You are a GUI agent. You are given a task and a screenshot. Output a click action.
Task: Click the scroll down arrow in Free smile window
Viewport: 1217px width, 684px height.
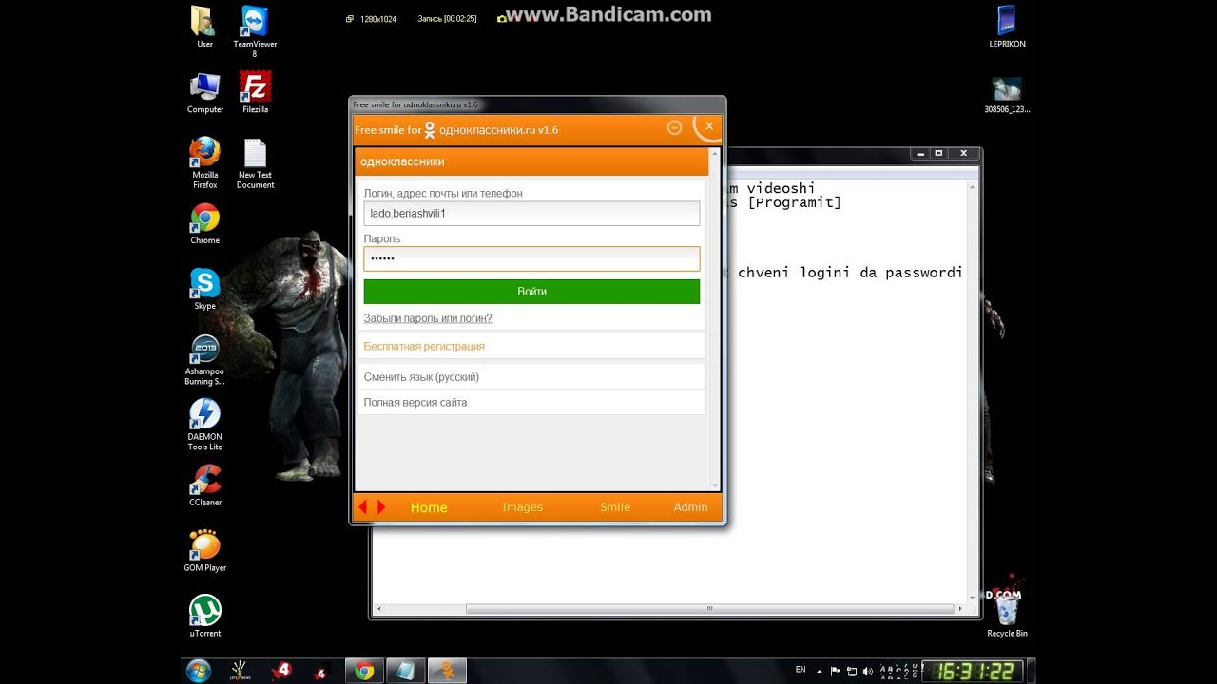click(x=715, y=484)
